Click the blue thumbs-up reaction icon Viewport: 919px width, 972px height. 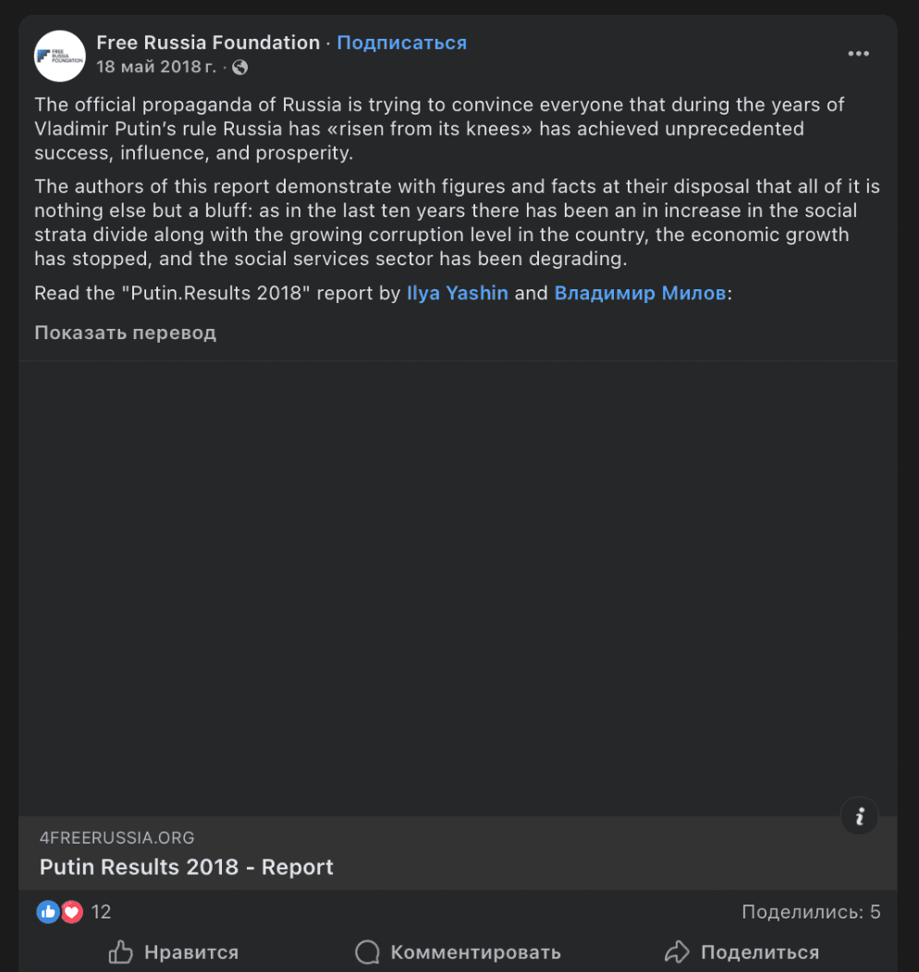coord(47,912)
